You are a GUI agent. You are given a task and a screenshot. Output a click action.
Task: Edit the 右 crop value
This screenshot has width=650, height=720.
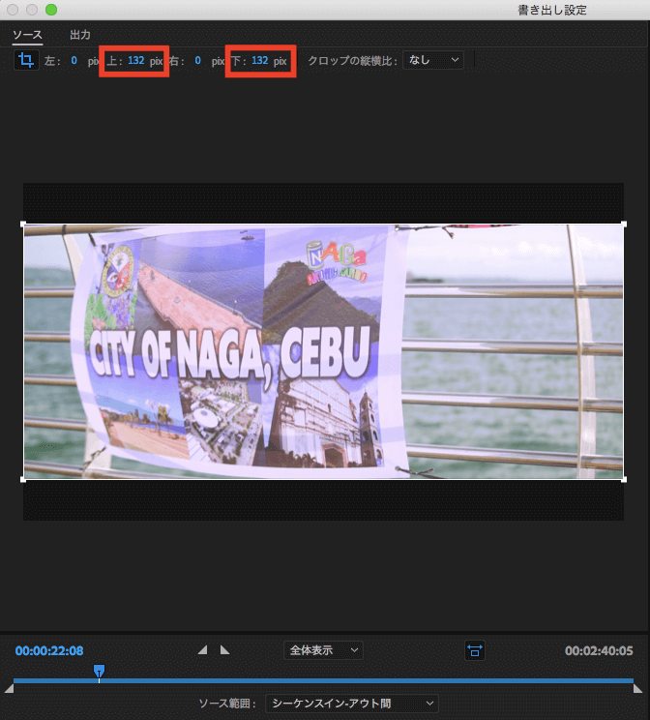198,61
